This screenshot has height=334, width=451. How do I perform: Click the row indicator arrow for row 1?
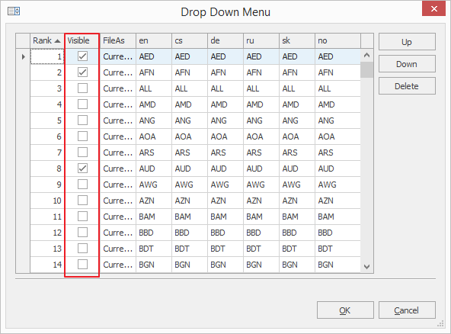pos(24,56)
